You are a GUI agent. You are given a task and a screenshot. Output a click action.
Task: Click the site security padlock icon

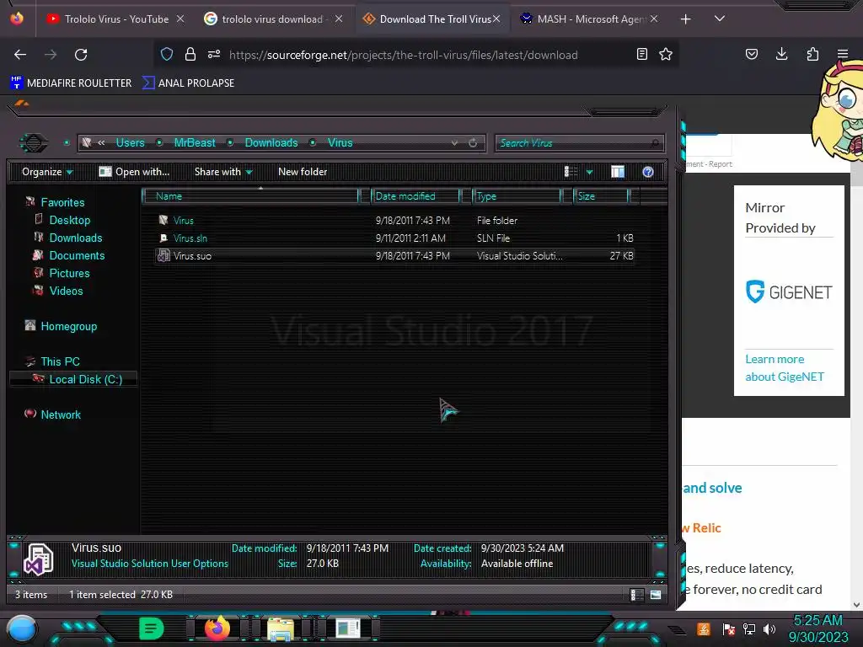[190, 54]
